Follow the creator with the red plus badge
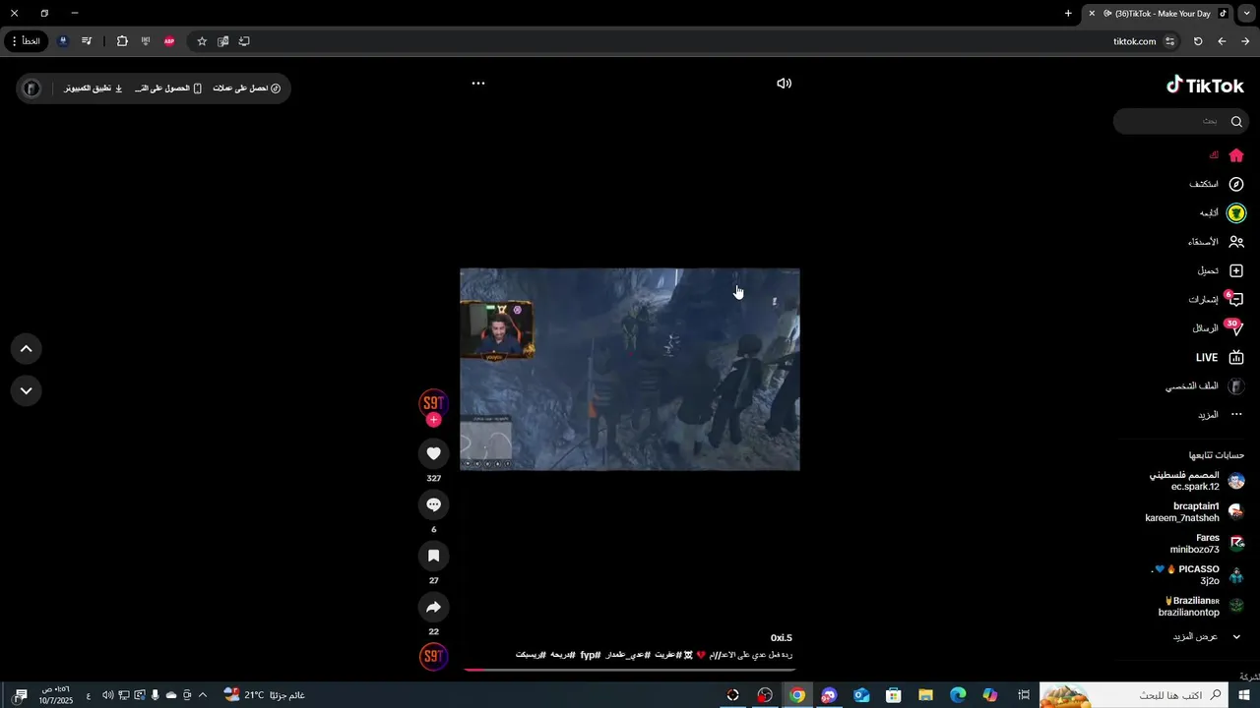 (x=434, y=420)
